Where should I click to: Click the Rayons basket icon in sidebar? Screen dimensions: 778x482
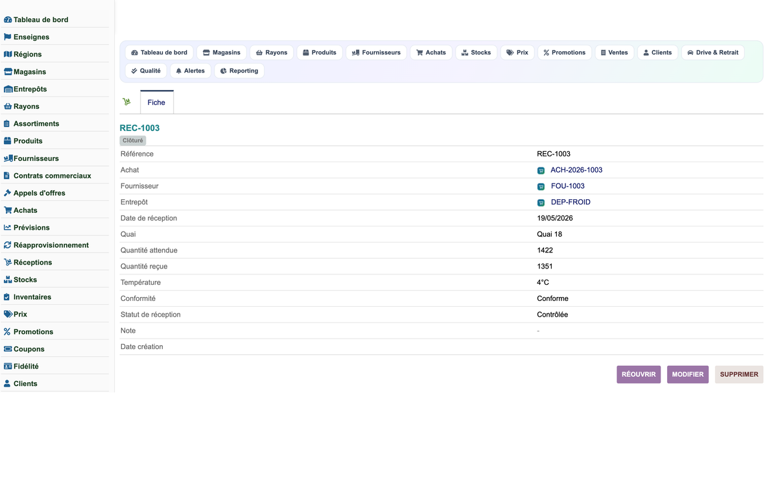[x=8, y=106]
